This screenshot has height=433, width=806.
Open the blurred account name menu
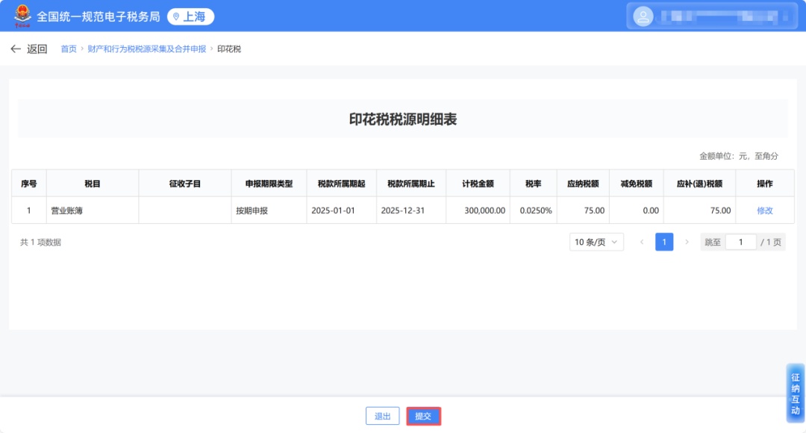tap(716, 16)
